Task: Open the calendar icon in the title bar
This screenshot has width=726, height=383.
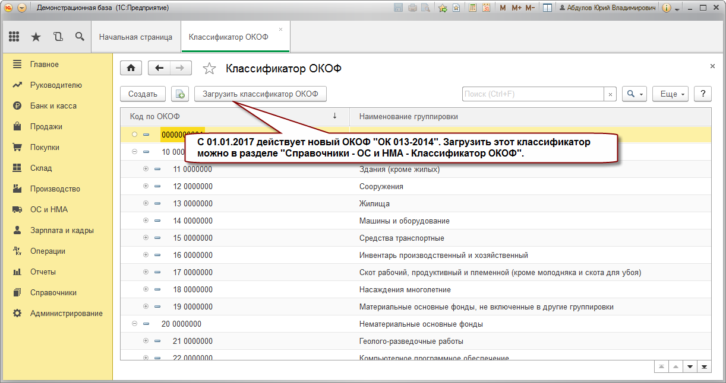Action: click(x=487, y=8)
